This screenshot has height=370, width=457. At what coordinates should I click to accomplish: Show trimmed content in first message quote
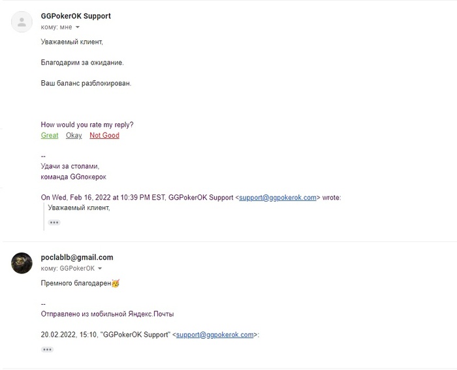click(54, 223)
